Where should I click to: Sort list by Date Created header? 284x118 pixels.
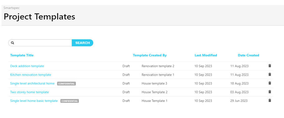point(248,55)
